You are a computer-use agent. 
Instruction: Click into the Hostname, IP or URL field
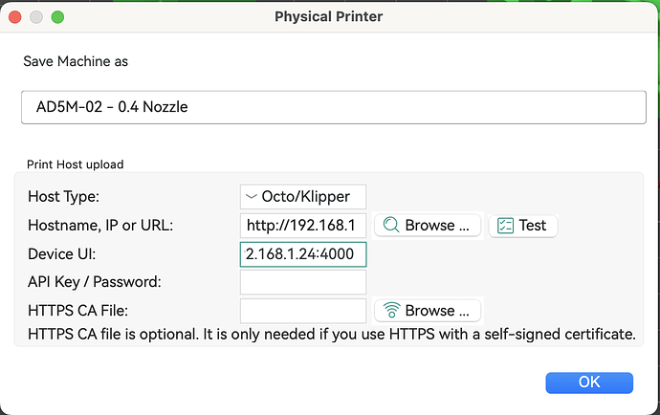(302, 226)
